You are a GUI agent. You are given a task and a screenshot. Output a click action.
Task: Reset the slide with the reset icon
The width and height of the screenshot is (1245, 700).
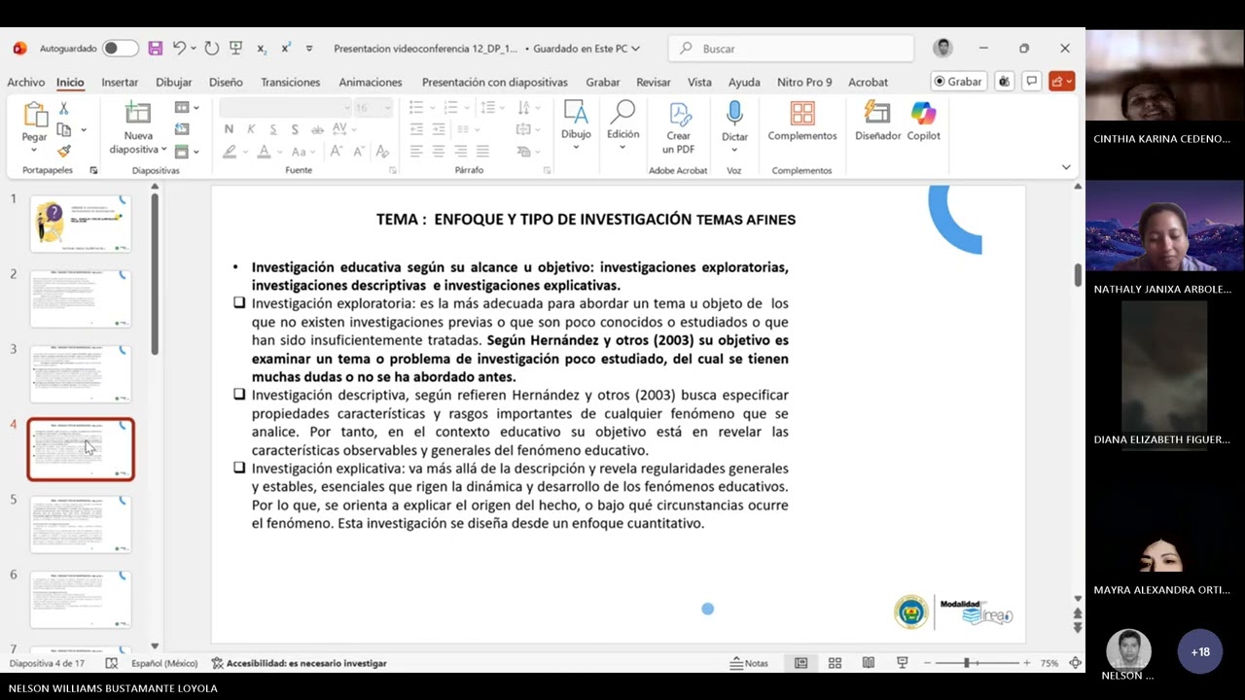click(x=182, y=129)
